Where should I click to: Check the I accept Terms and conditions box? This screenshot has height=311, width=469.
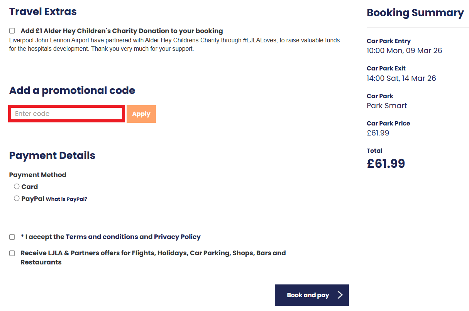point(12,237)
